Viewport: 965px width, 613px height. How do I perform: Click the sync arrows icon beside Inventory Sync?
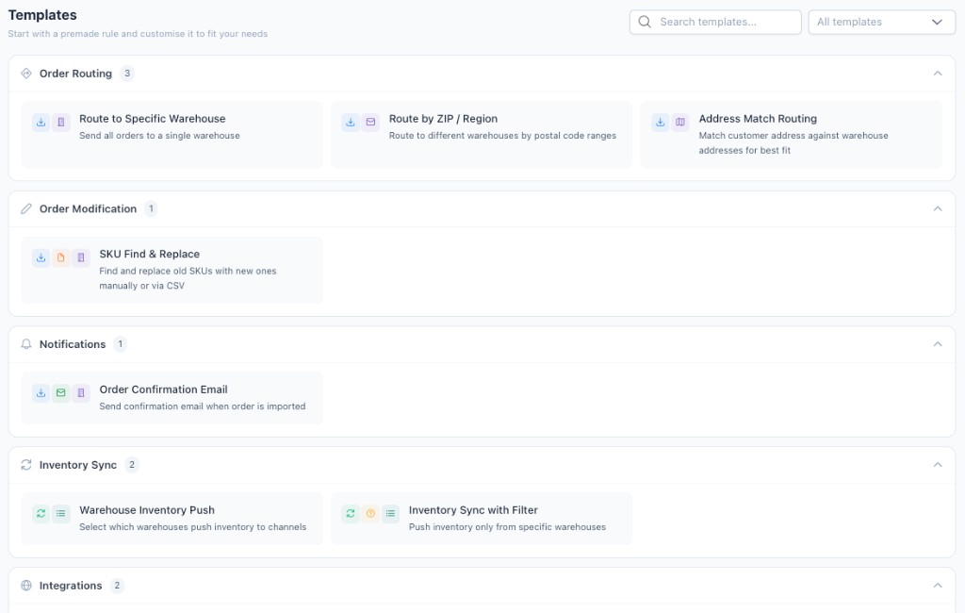pos(25,464)
